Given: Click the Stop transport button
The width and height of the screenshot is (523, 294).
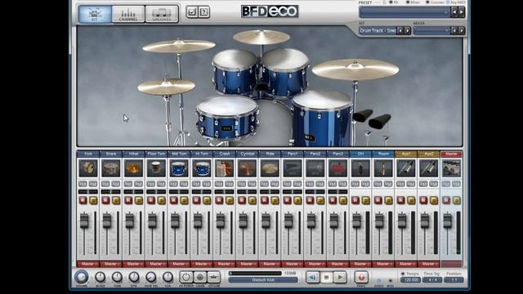Looking at the screenshot, I should click(327, 277).
